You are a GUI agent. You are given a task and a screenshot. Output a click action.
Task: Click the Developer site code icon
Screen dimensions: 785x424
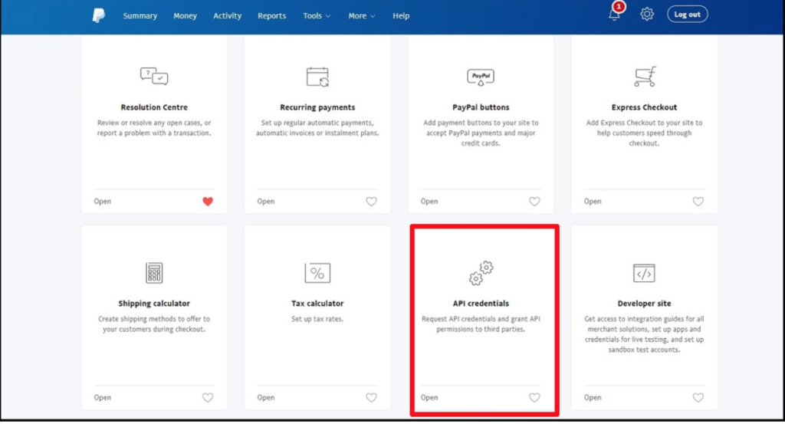(644, 272)
